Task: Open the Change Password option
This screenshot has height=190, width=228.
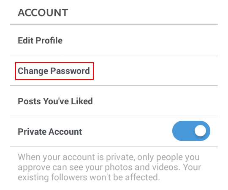Action: pyautogui.click(x=114, y=71)
